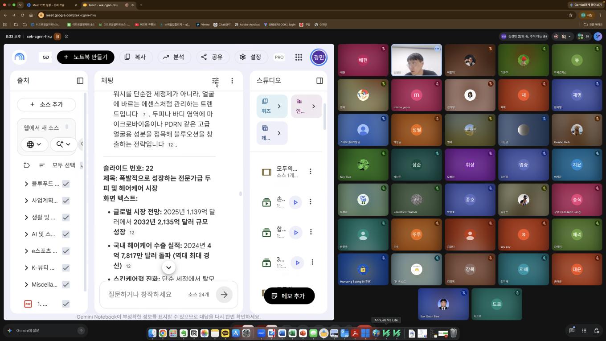Image resolution: width=606 pixels, height=341 pixels.
Task: Open the Adobe Acrobat bookmark
Action: coord(247,25)
